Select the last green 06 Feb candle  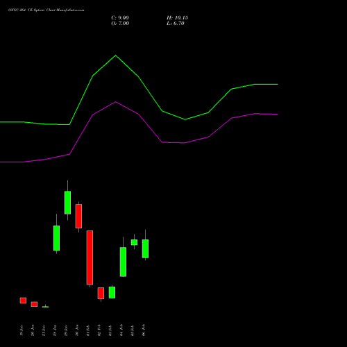coord(145,248)
